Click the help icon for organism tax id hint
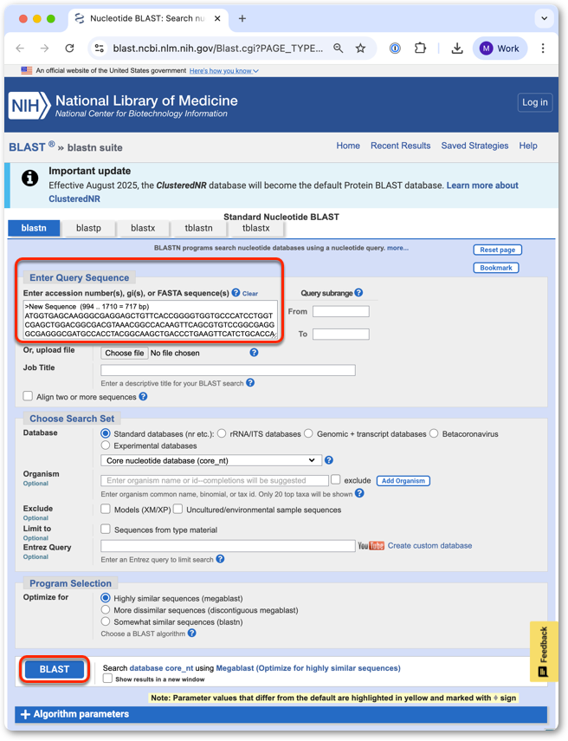The image size is (568, 741). click(x=359, y=493)
